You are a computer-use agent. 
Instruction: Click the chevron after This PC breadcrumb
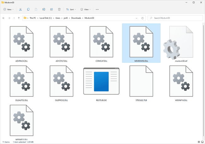(38, 18)
